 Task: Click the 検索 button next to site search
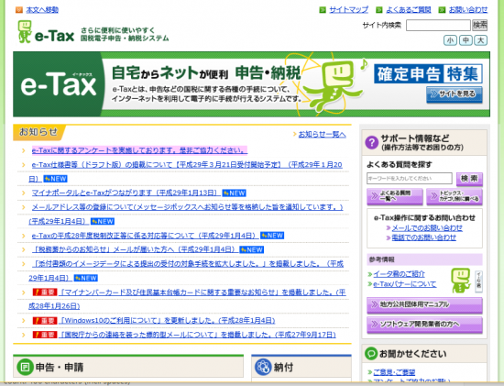click(479, 25)
